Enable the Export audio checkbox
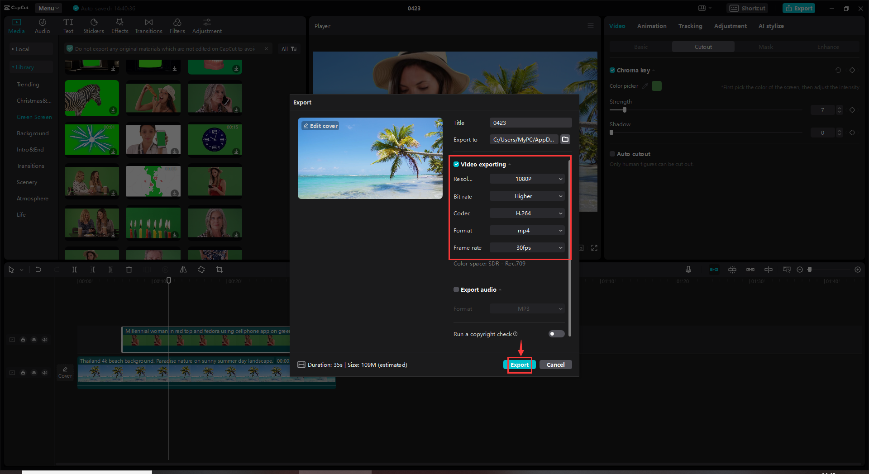This screenshot has width=869, height=474. [x=456, y=289]
